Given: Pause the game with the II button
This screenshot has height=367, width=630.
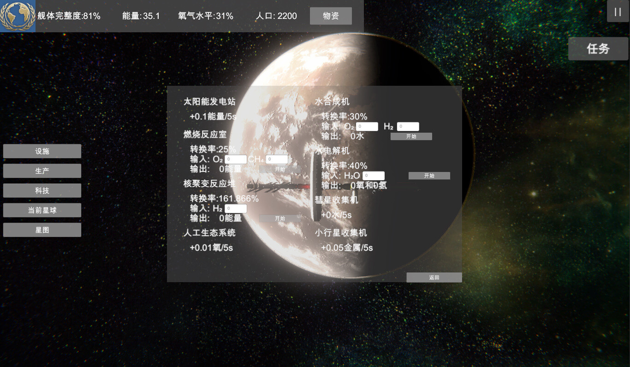Looking at the screenshot, I should 618,12.
